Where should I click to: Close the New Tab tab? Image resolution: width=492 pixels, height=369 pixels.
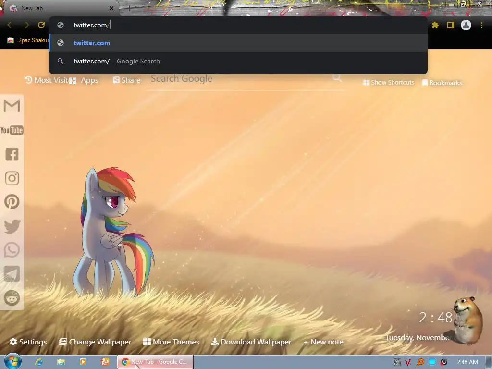[x=111, y=8]
